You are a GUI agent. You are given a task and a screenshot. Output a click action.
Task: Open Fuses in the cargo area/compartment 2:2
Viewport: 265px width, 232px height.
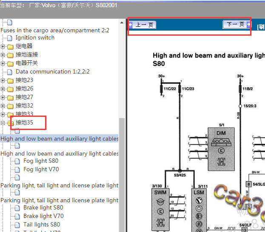point(55,31)
